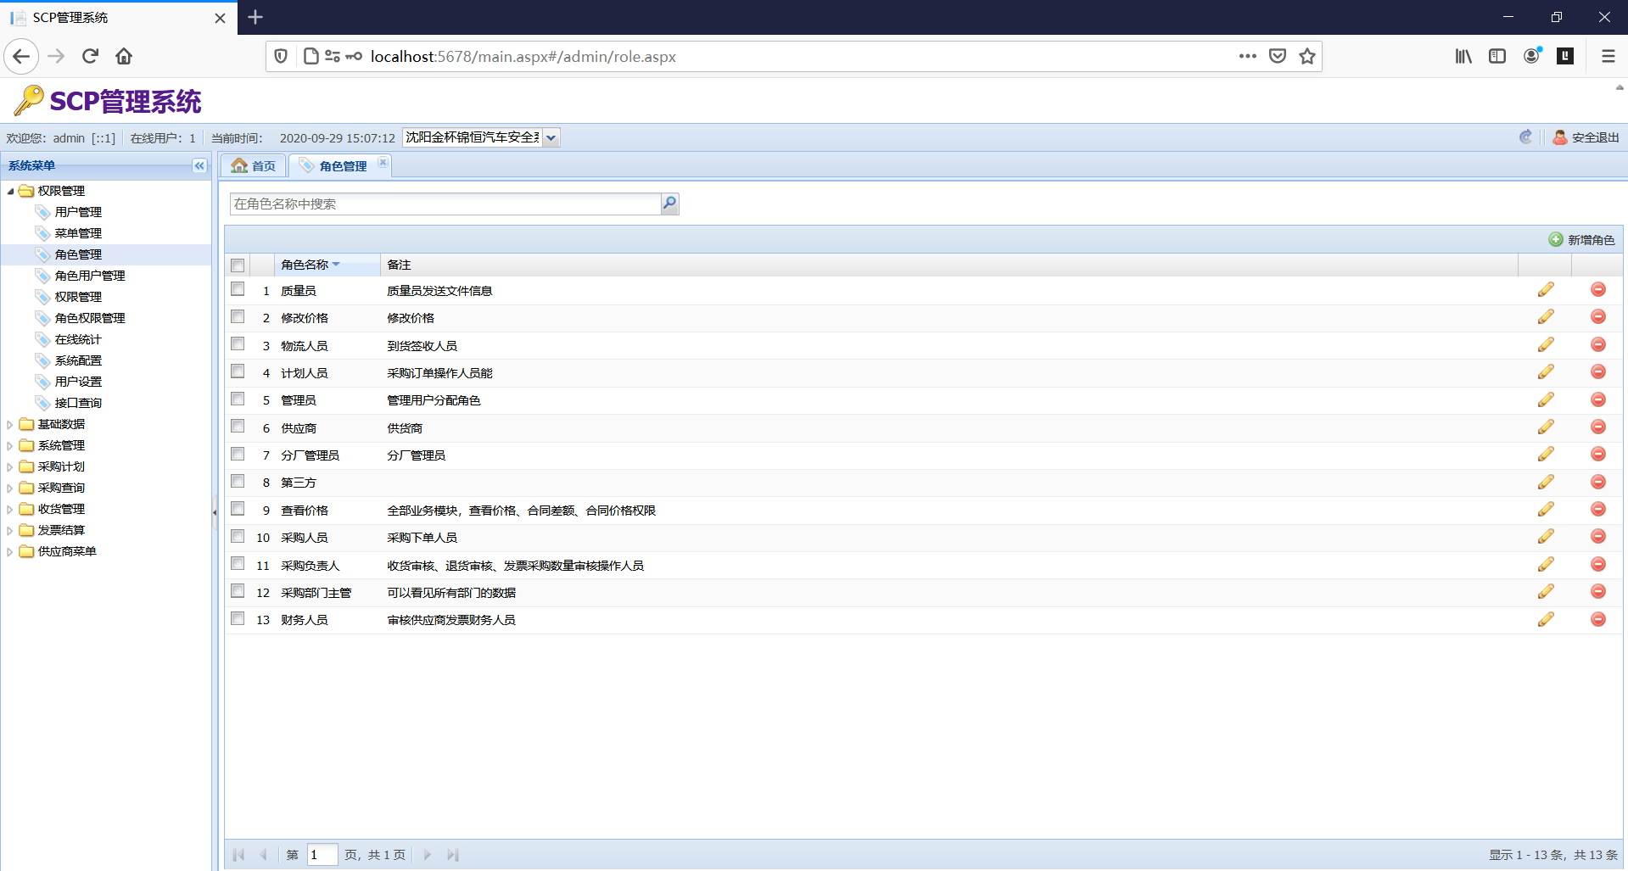Viewport: 1628px width, 871px height.
Task: Delete the 计划人员 role
Action: (1598, 372)
